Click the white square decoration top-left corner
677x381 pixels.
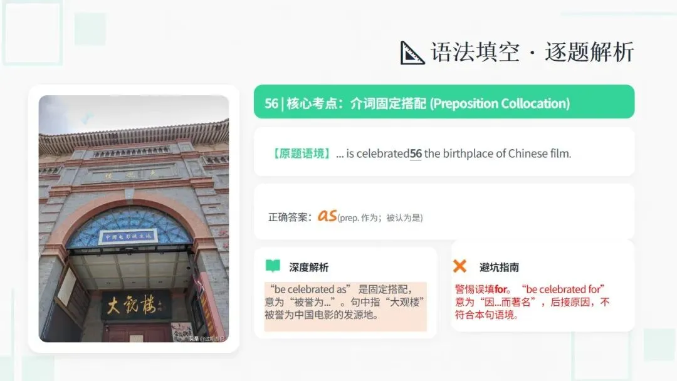32,33
